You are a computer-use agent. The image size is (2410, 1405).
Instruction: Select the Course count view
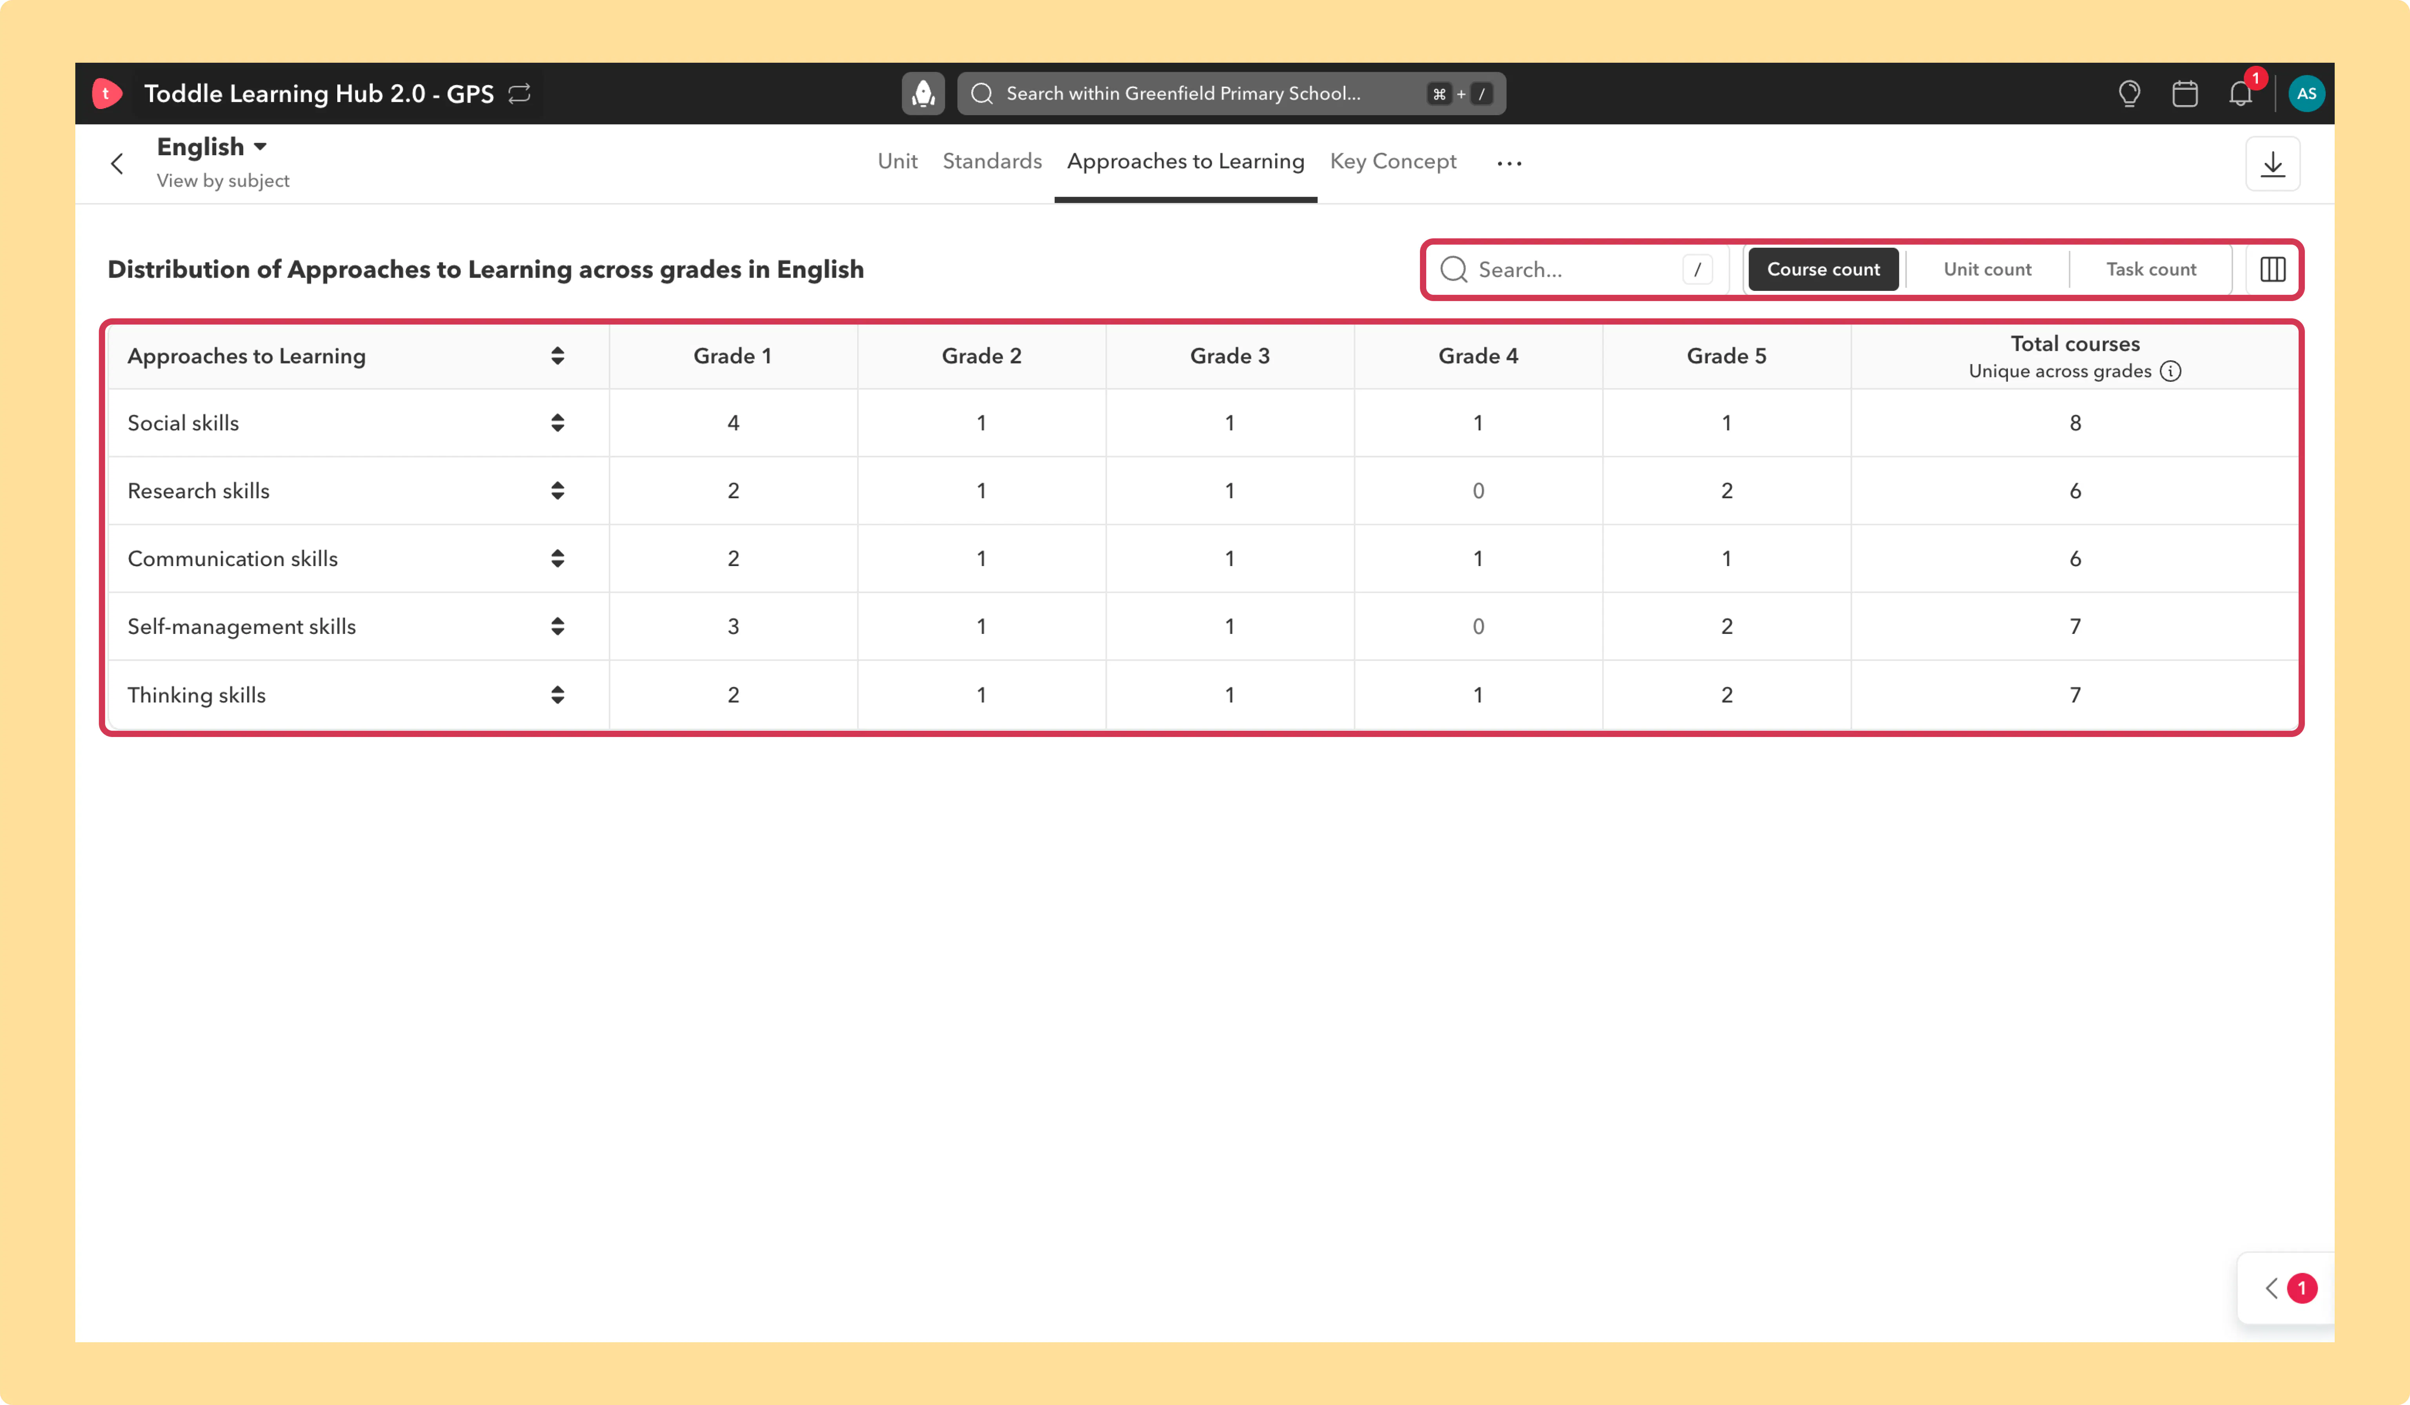point(1823,270)
